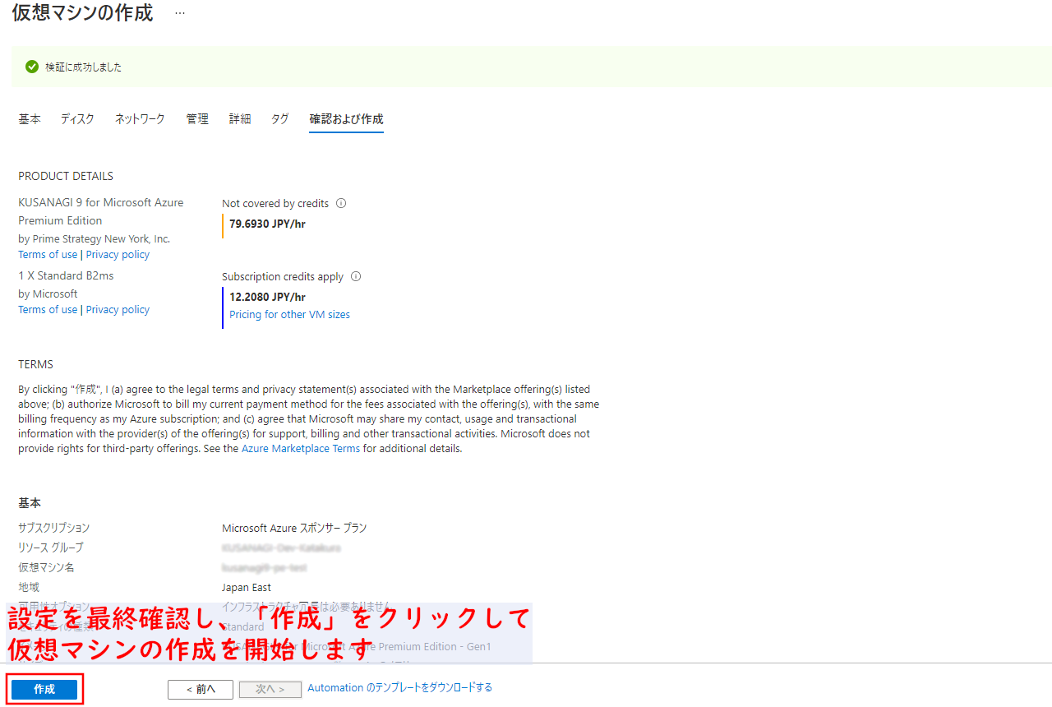Go back with the < 前へ button
1052x707 pixels.
pos(201,689)
